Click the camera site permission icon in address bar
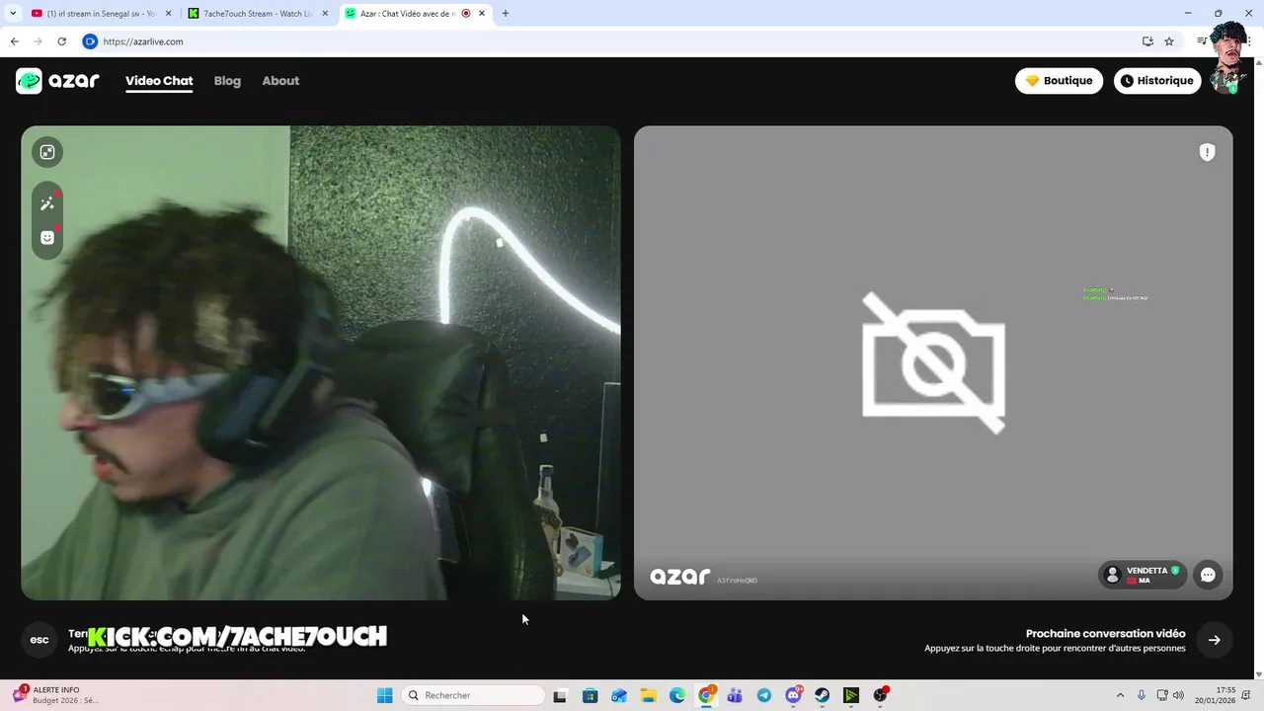This screenshot has height=711, width=1264. pyautogui.click(x=90, y=41)
